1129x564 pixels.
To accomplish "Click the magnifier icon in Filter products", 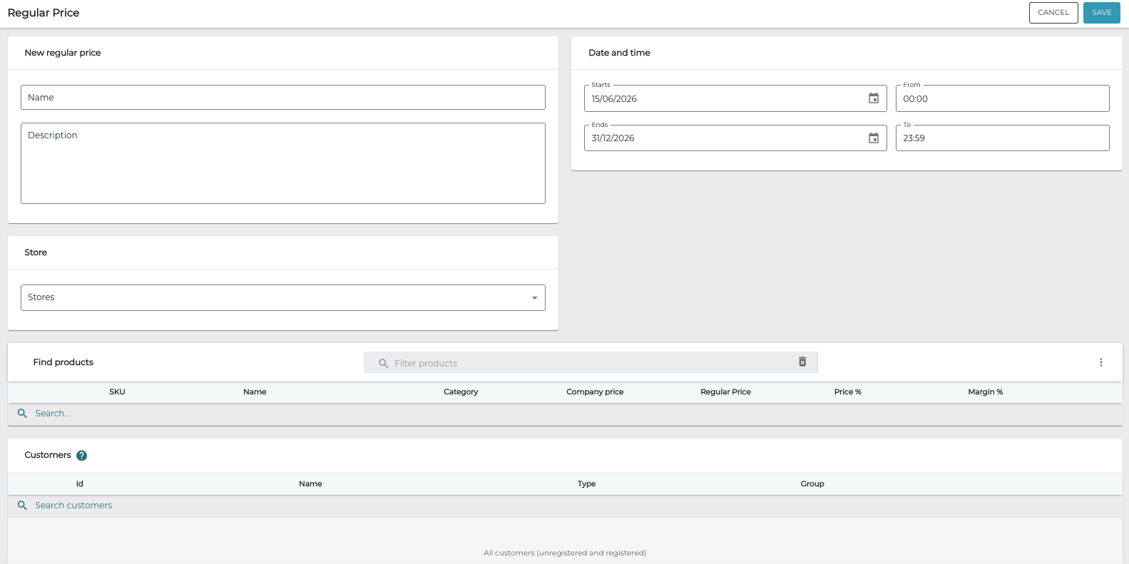I will click(383, 363).
